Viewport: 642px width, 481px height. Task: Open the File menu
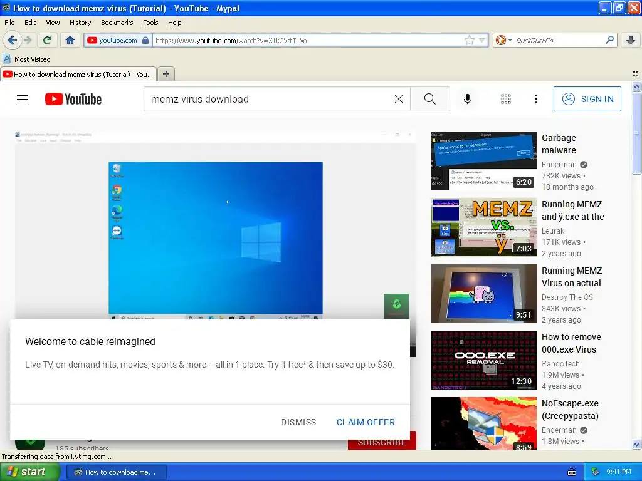[9, 23]
